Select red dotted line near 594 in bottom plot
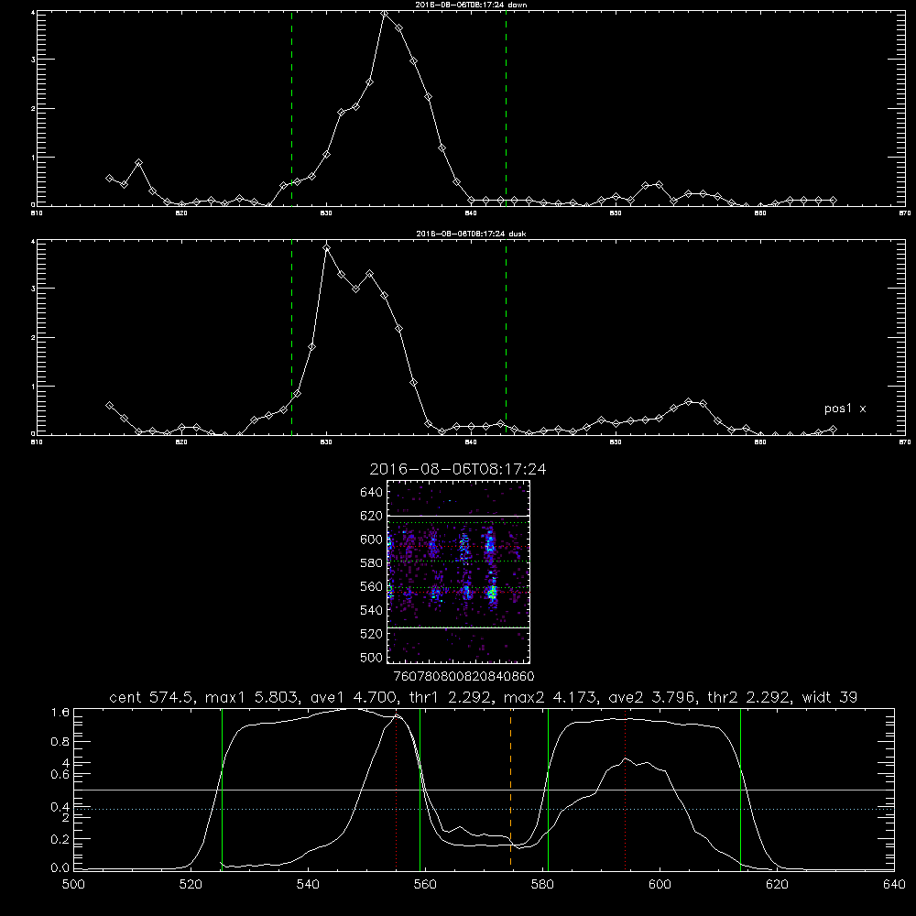916x916 pixels. (x=625, y=789)
